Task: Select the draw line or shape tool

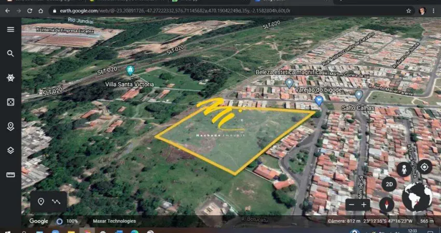Action: (56, 201)
